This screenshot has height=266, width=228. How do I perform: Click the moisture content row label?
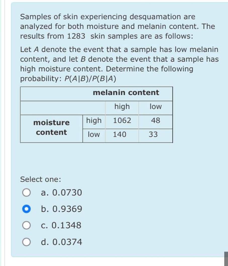(x=51, y=127)
